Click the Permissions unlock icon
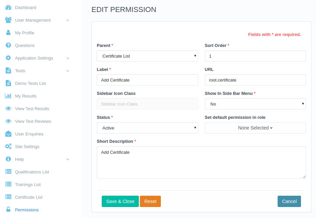Viewport: 316px width, 218px height. pos(8,209)
